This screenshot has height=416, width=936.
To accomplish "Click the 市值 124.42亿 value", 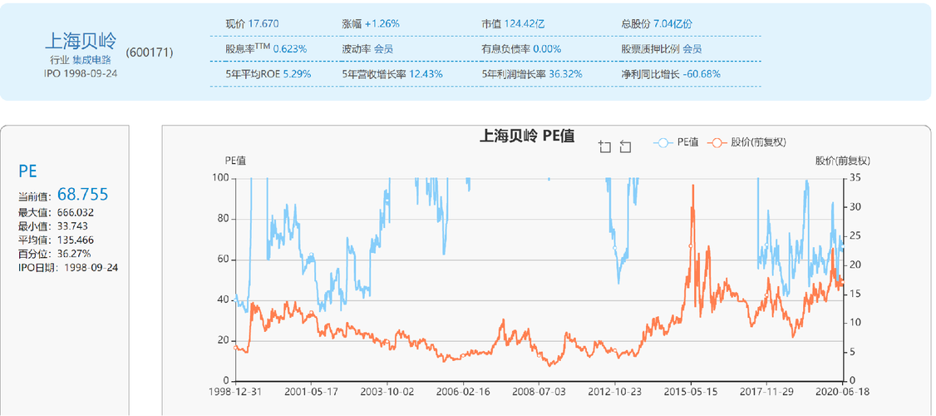I will click(525, 24).
